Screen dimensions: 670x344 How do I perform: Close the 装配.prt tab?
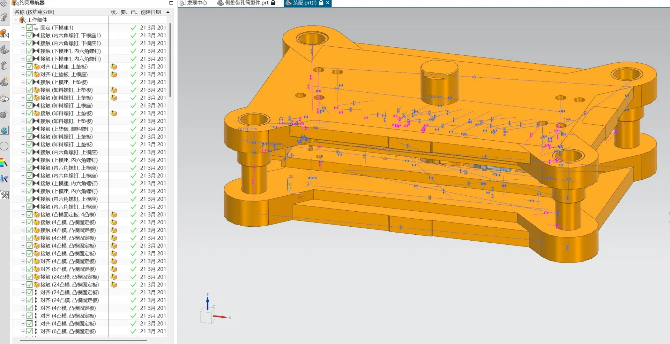coord(327,3)
